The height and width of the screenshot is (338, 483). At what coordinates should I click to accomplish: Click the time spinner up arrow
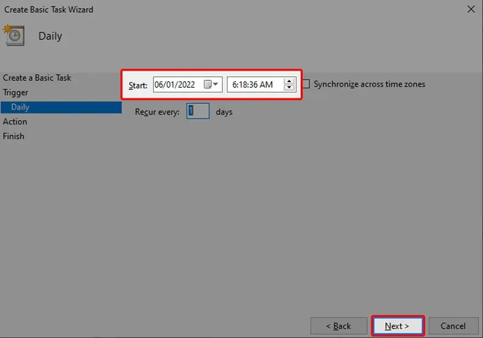289,81
